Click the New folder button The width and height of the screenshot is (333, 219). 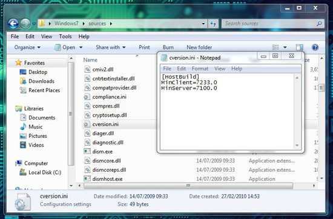(199, 47)
